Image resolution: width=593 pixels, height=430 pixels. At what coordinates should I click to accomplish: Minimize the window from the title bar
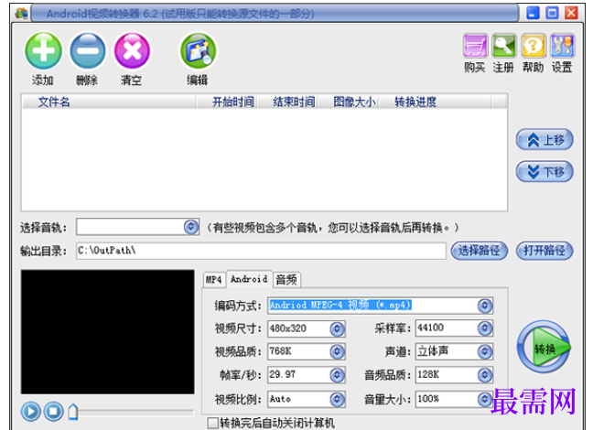533,13
